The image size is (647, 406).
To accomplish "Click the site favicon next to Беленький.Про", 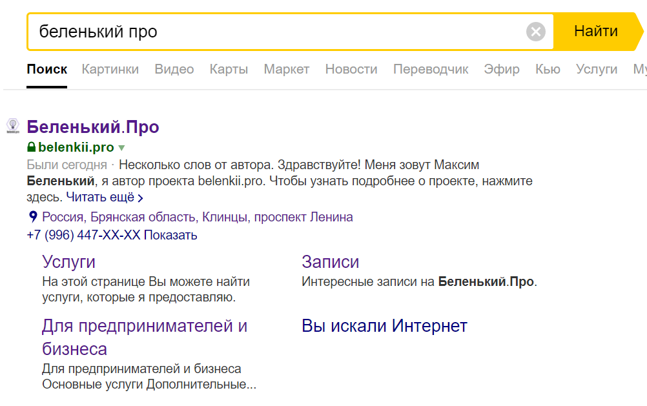I will click(13, 126).
